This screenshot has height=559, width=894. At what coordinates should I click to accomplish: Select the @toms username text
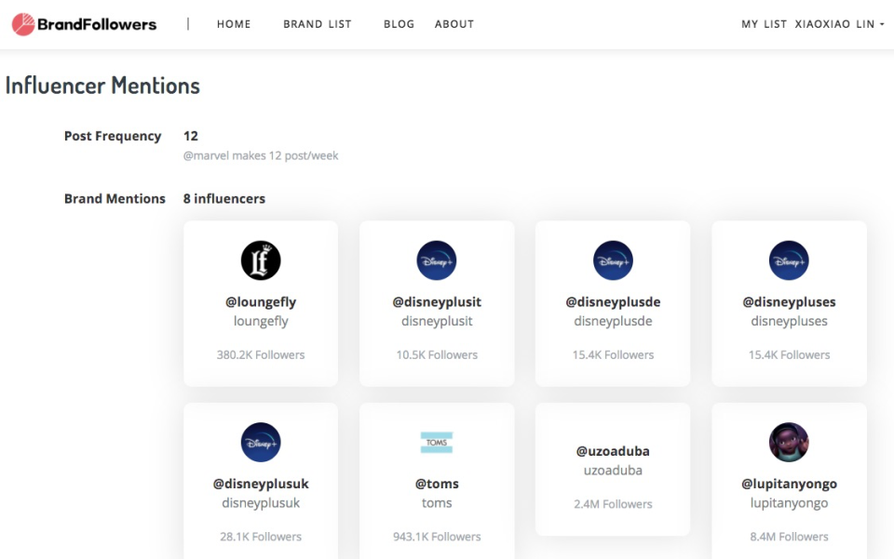(436, 484)
